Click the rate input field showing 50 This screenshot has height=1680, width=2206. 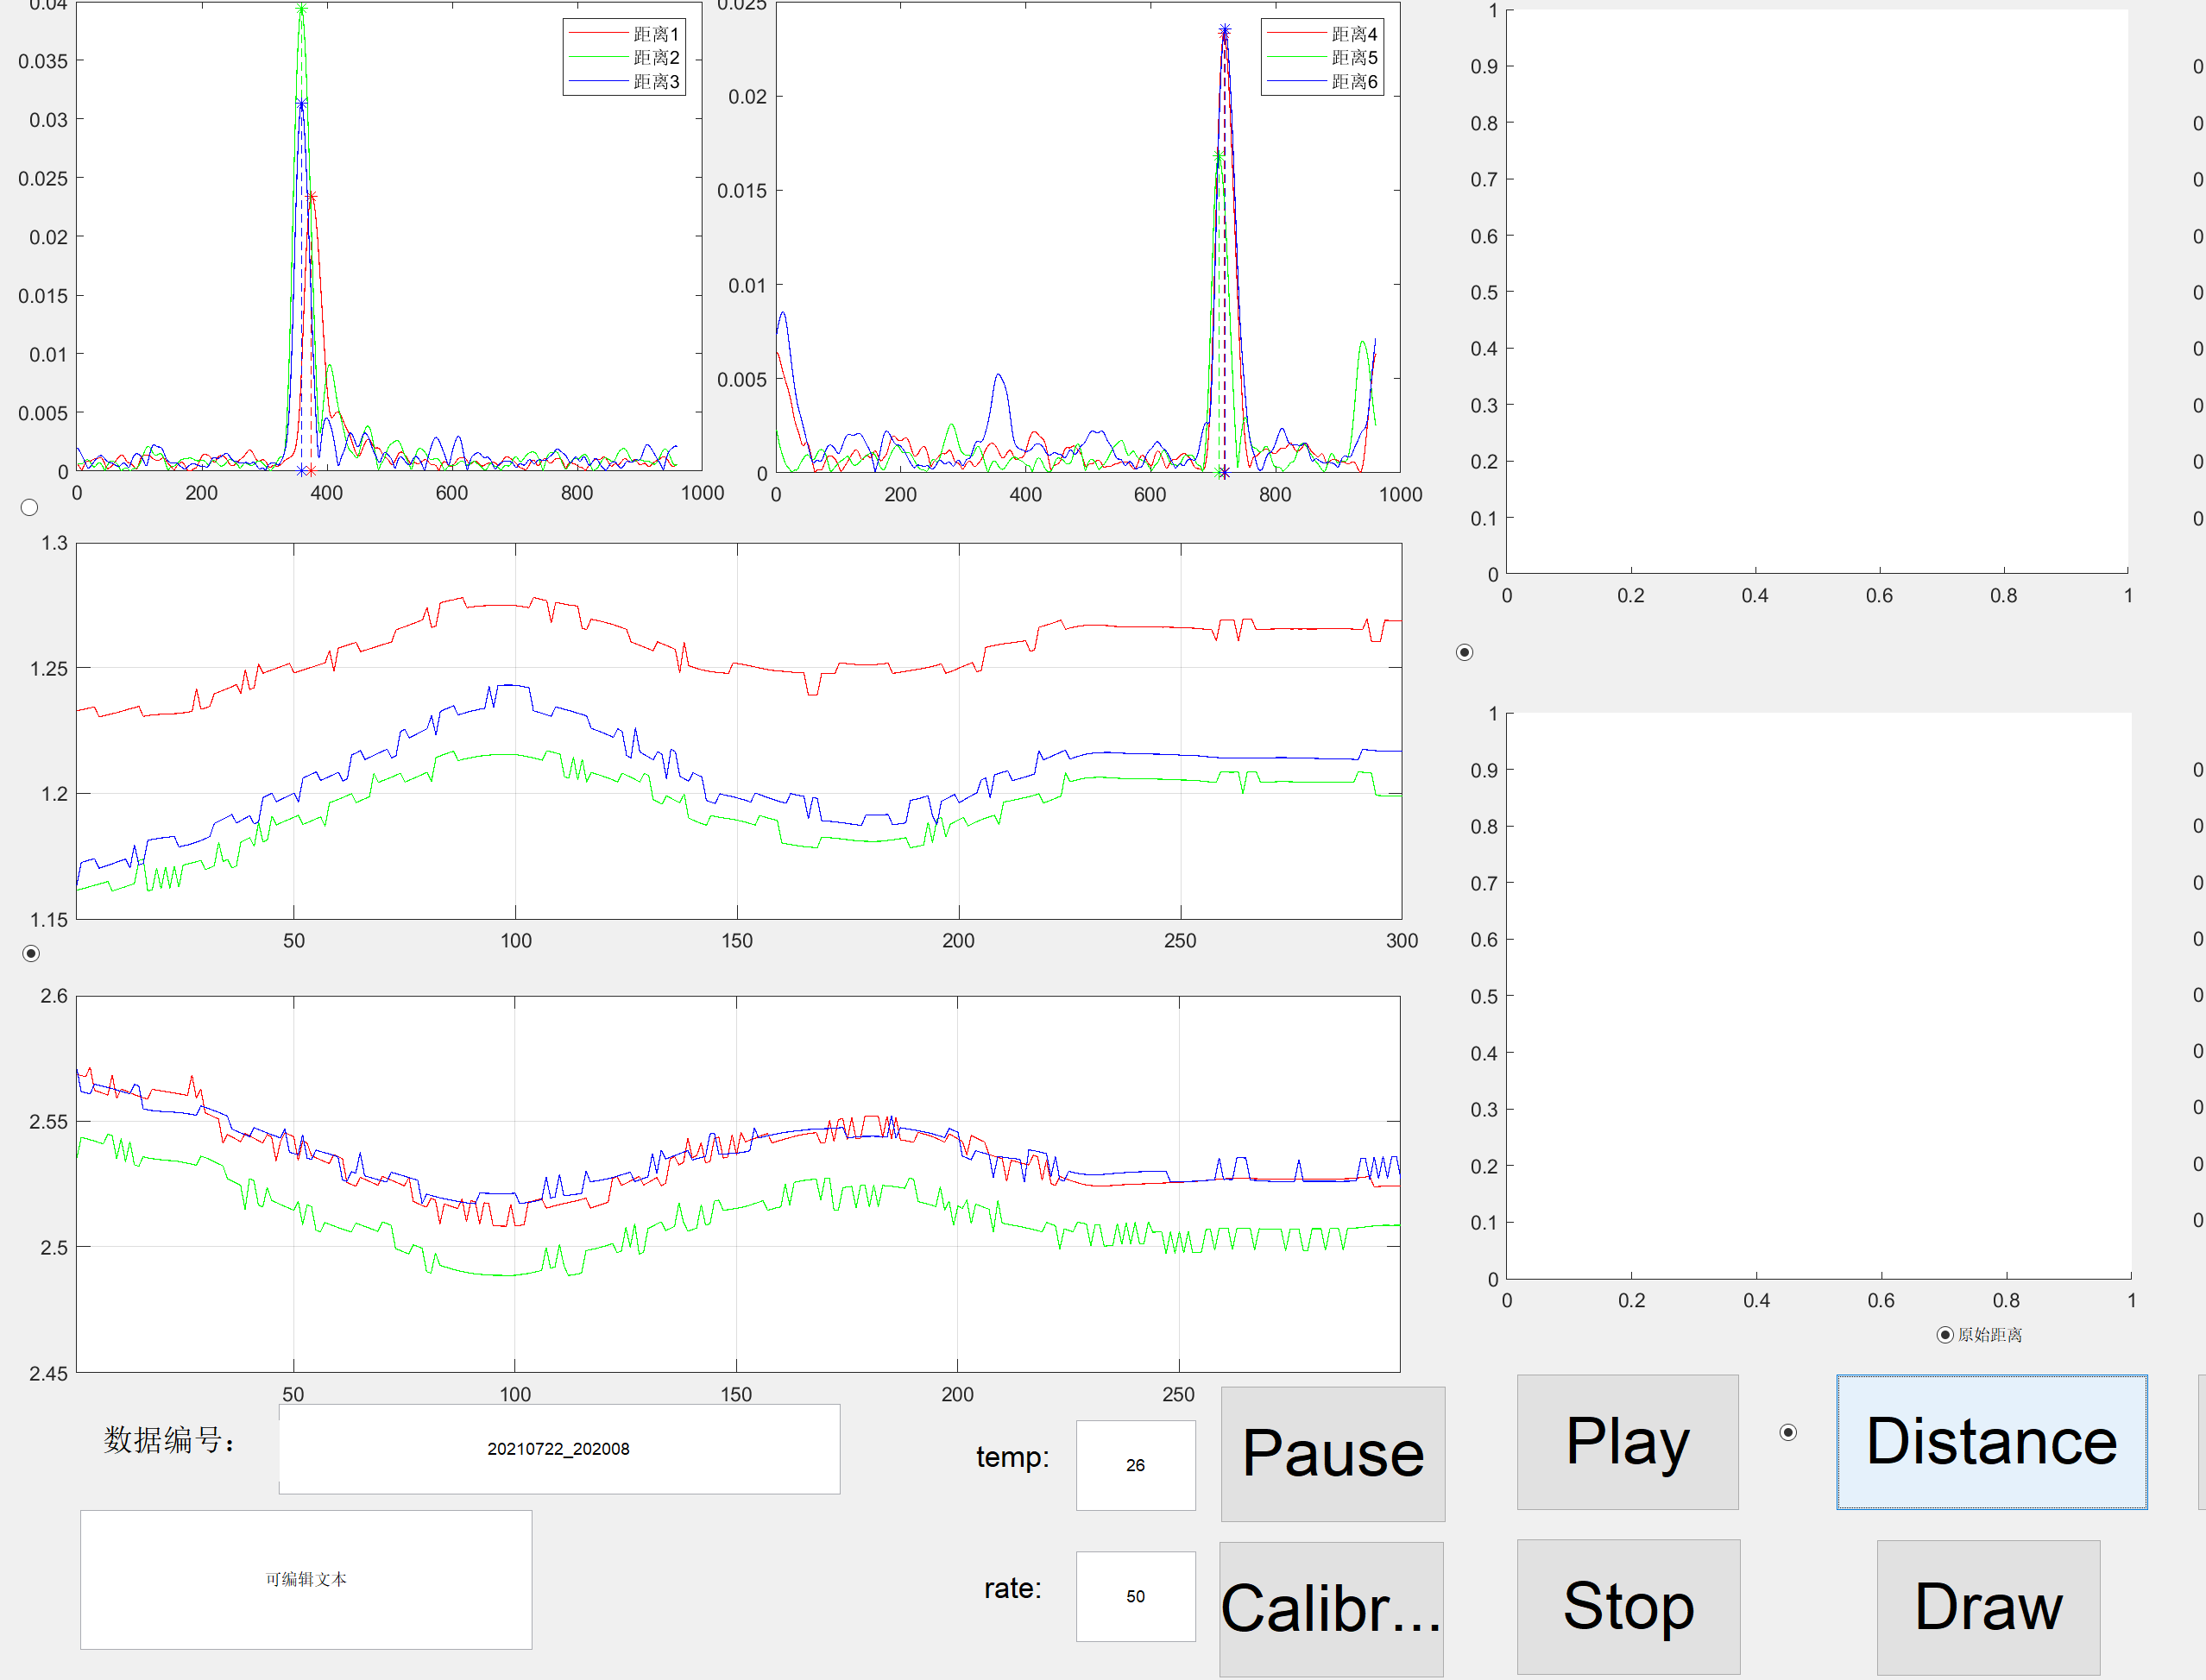pyautogui.click(x=1135, y=1596)
